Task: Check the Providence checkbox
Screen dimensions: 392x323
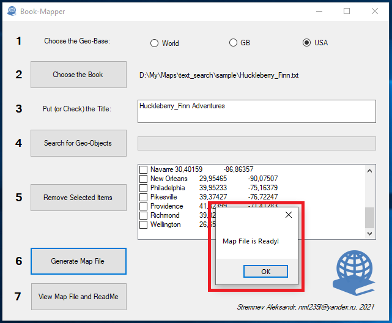Action: coord(143,206)
